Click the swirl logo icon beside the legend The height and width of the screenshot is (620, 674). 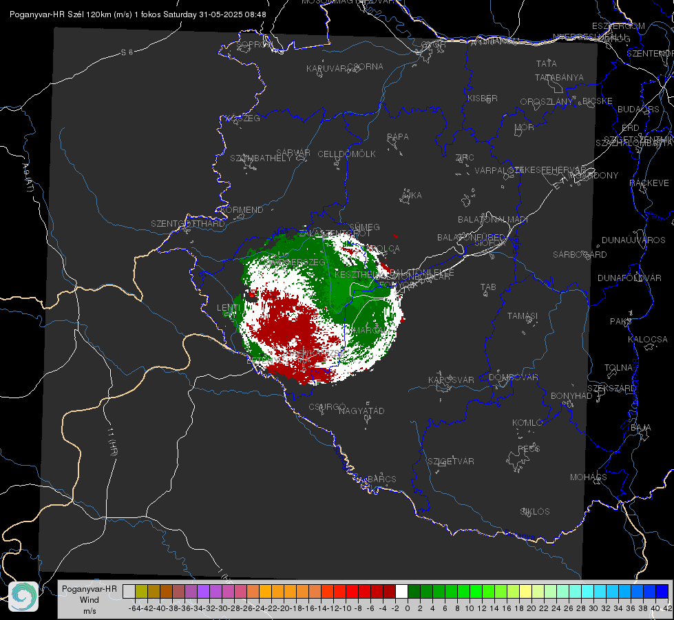coord(23,597)
